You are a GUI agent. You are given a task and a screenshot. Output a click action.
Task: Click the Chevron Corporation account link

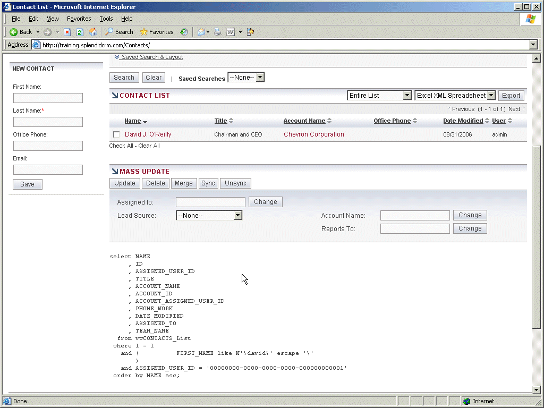pos(313,134)
